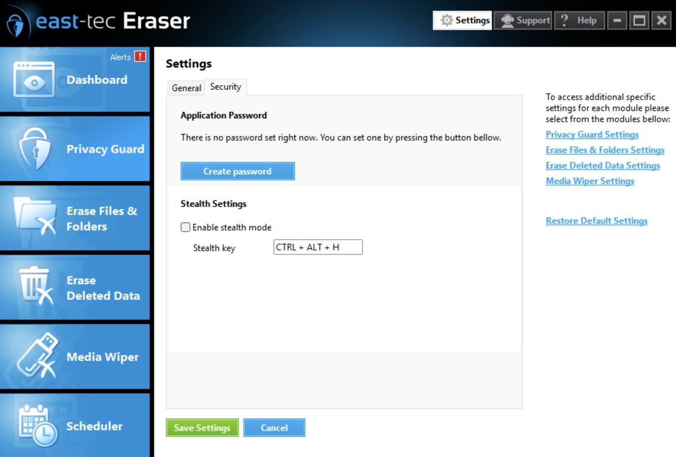Click the Save Settings button
The height and width of the screenshot is (457, 676).
tap(202, 428)
